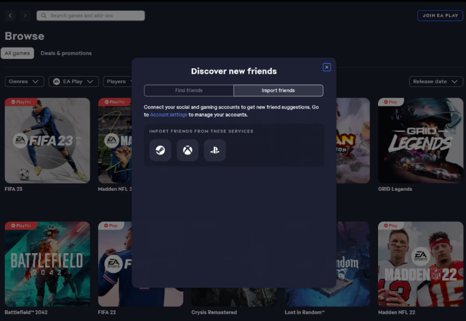Import friends from Steam

pyautogui.click(x=160, y=150)
